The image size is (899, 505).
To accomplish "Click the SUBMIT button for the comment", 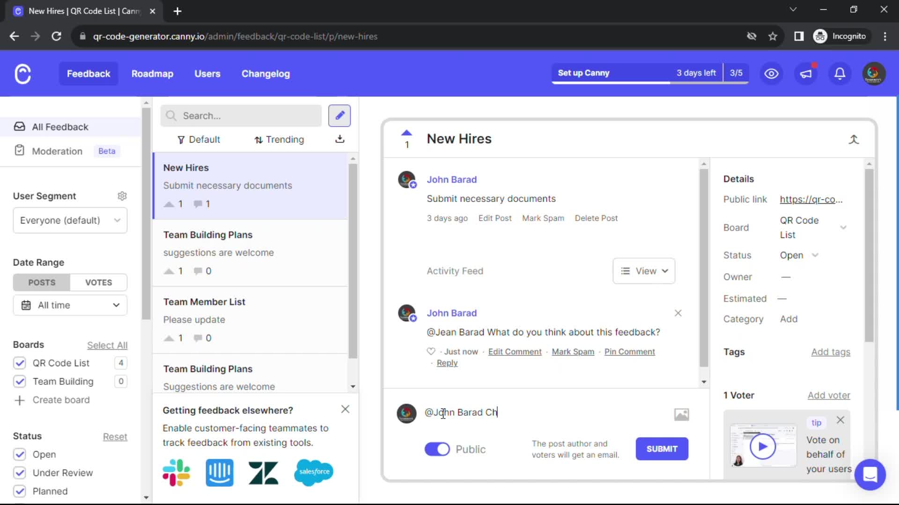I will [x=662, y=449].
